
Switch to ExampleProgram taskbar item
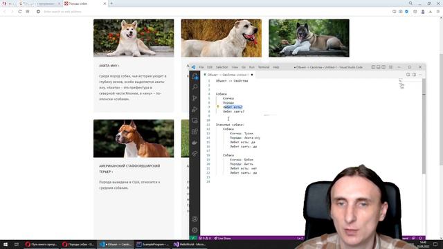coord(152,244)
